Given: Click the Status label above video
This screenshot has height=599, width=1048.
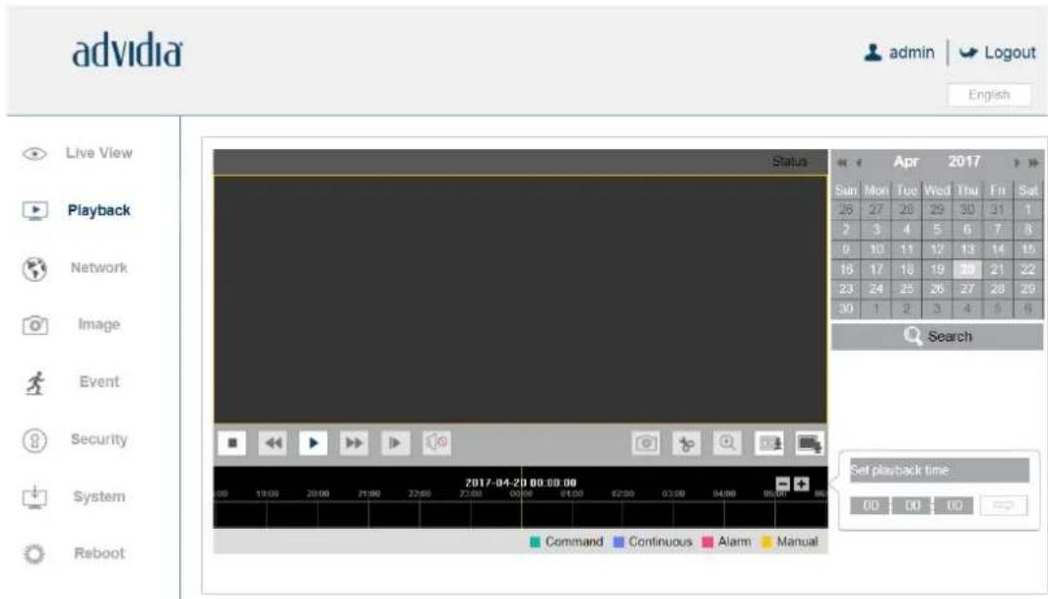Looking at the screenshot, I should [789, 162].
